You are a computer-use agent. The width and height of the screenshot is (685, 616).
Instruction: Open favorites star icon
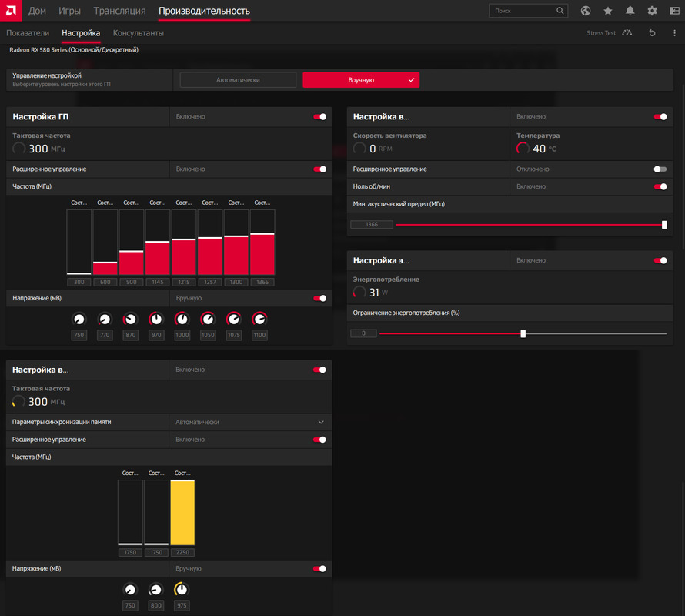608,11
